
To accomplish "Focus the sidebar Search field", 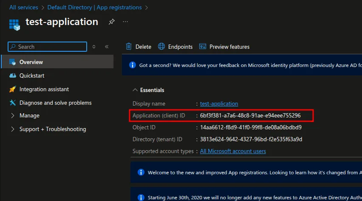I will [47, 47].
